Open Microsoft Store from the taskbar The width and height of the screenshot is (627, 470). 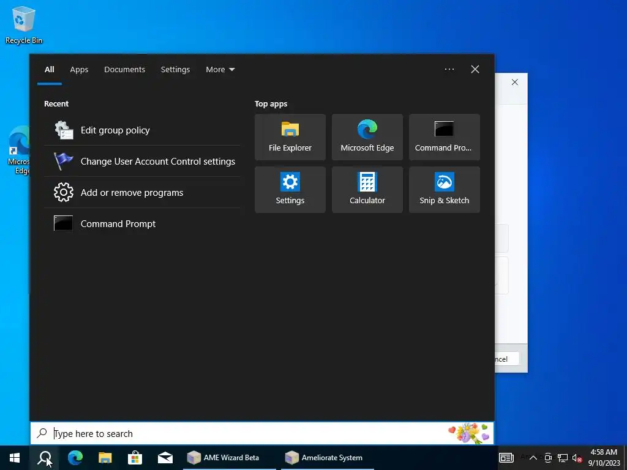pyautogui.click(x=135, y=458)
